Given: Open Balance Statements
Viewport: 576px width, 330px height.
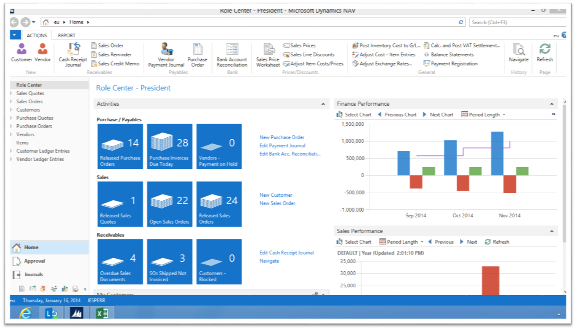Looking at the screenshot, I should [449, 55].
